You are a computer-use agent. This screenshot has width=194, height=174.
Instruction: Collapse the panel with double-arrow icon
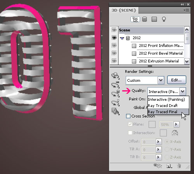coord(182,4)
